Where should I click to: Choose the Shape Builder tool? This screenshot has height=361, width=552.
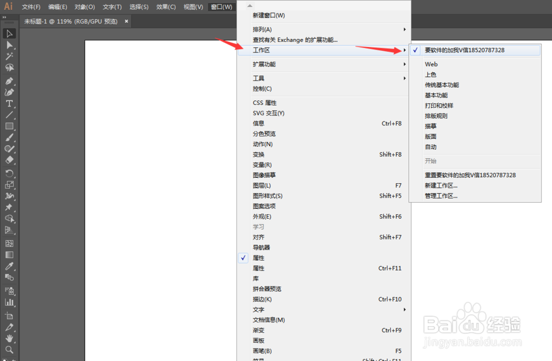tap(9, 219)
